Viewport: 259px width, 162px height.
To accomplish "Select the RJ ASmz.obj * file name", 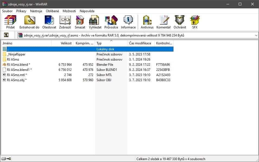I will (17, 80).
